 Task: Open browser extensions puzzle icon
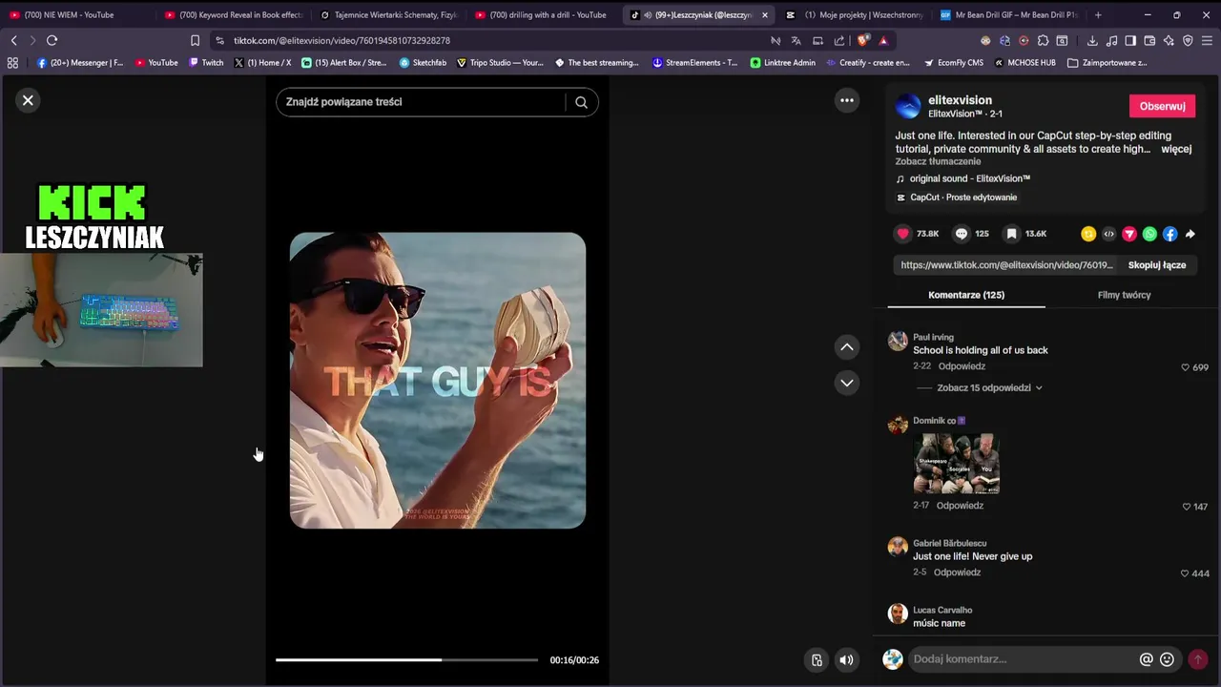click(x=1043, y=40)
